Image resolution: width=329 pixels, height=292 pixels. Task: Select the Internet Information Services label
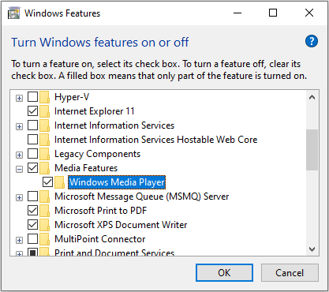114,125
